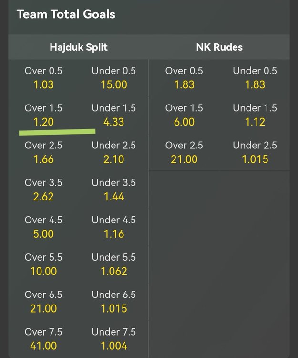Screen dimensions: 298x358
Task: Pick NK Rudes Over 2.5 at 21.00
Action: (184, 153)
